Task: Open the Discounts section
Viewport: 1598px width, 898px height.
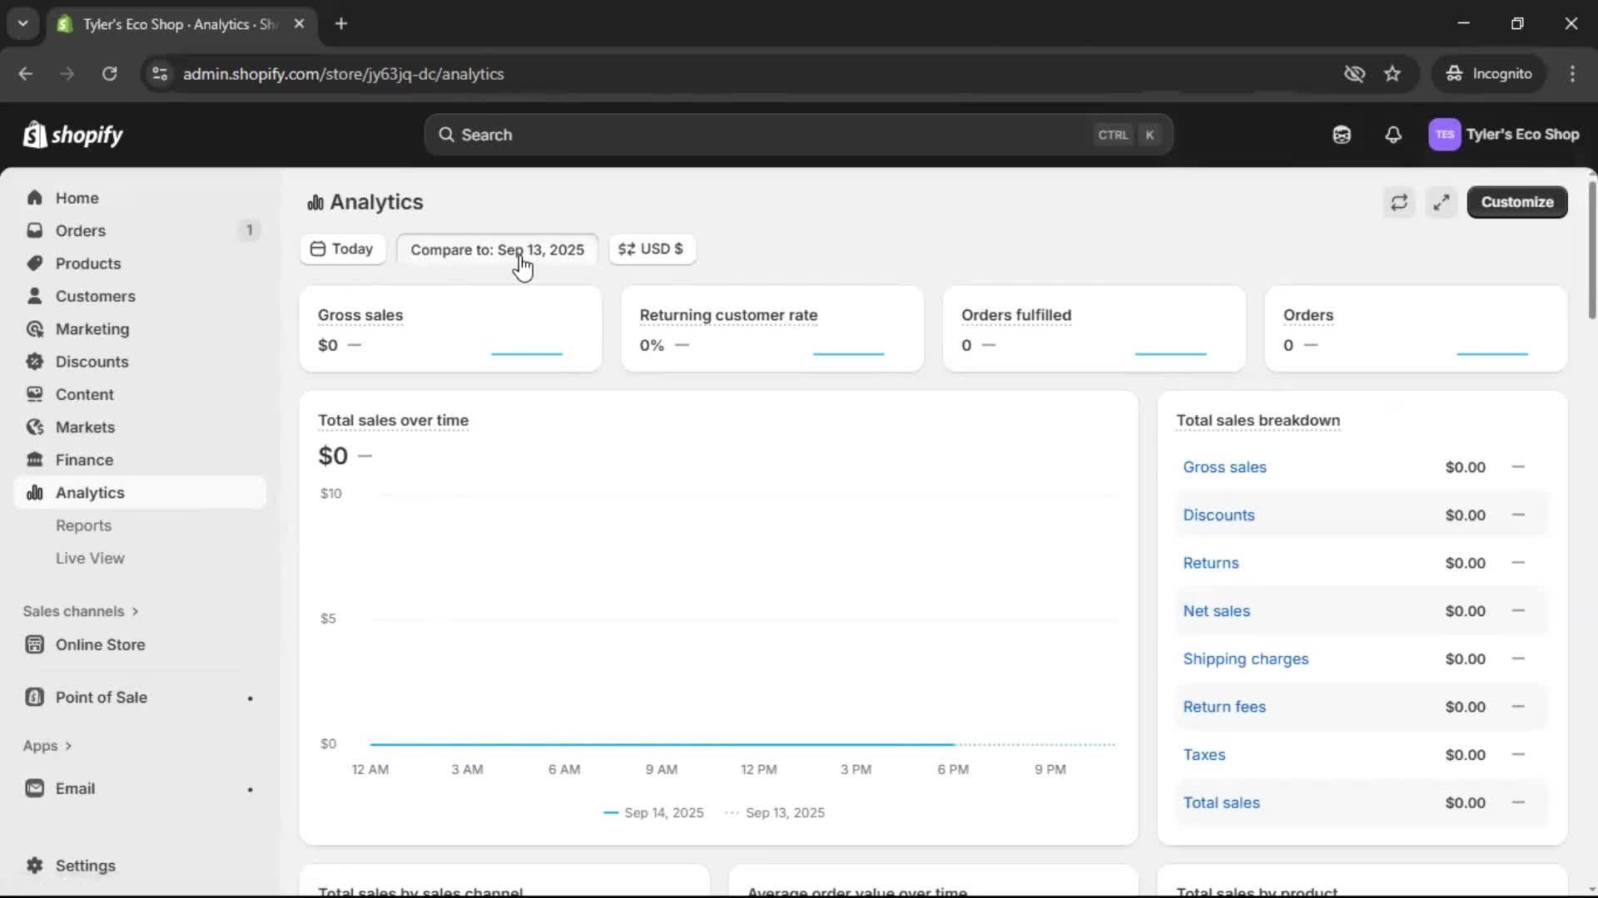Action: [x=92, y=362]
